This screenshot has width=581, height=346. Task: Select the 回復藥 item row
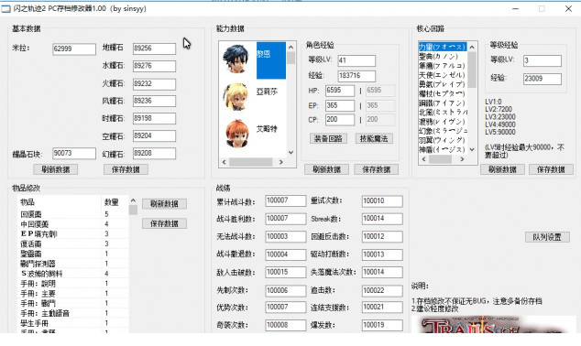click(72, 214)
